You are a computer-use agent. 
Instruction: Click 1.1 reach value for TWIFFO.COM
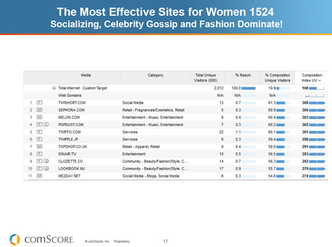click(x=238, y=132)
